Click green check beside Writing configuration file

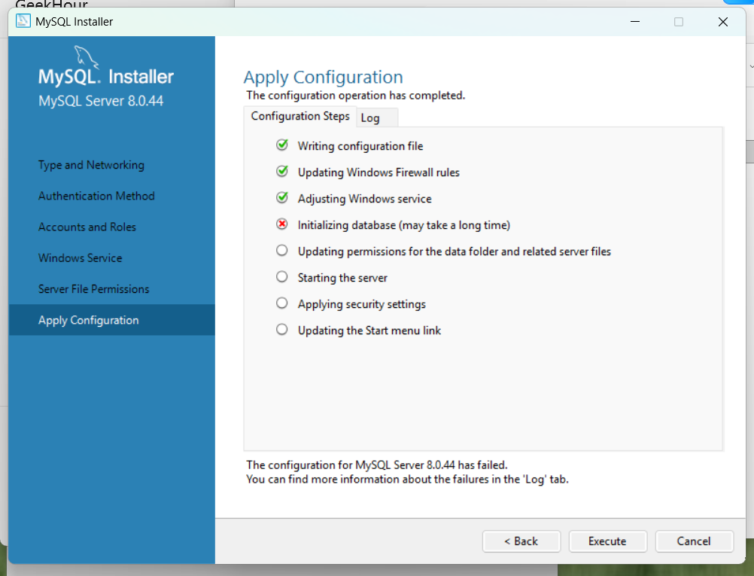pos(282,145)
